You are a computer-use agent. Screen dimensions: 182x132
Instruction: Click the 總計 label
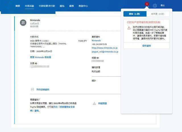(94, 81)
